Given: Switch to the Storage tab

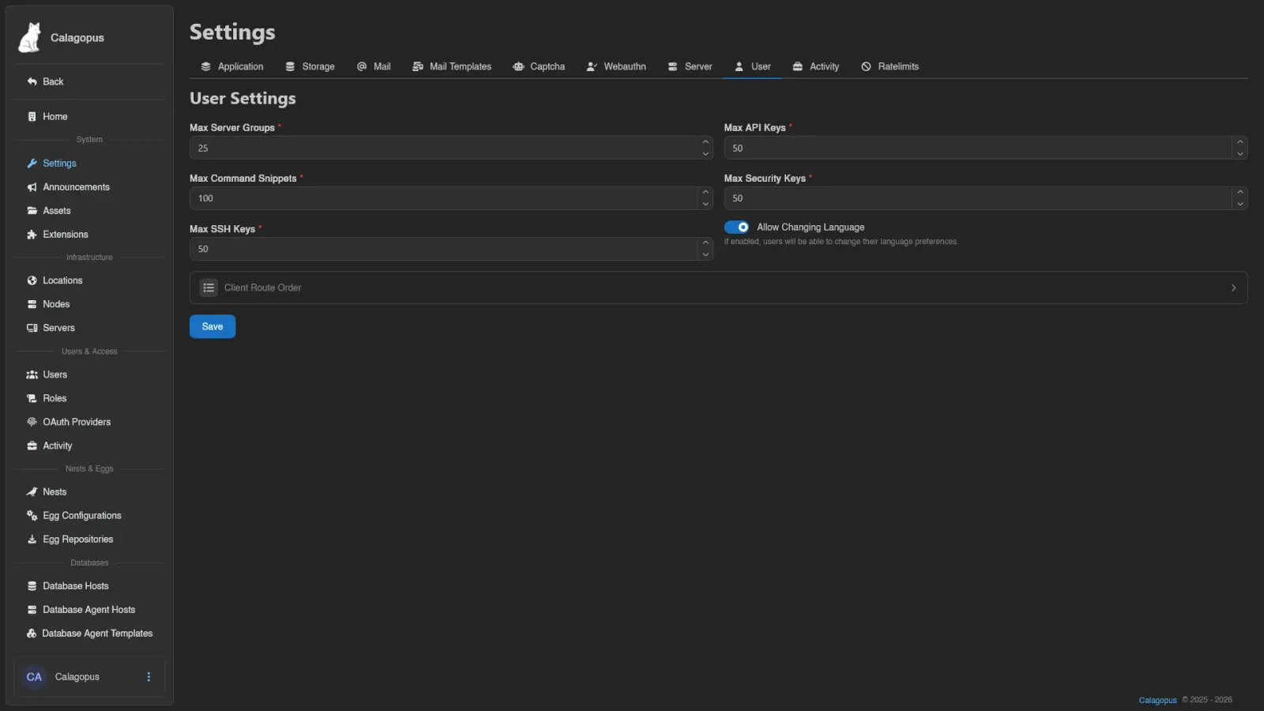Looking at the screenshot, I should click(x=310, y=66).
